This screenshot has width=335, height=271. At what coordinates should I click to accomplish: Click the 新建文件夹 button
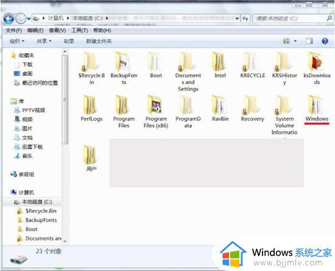point(99,41)
